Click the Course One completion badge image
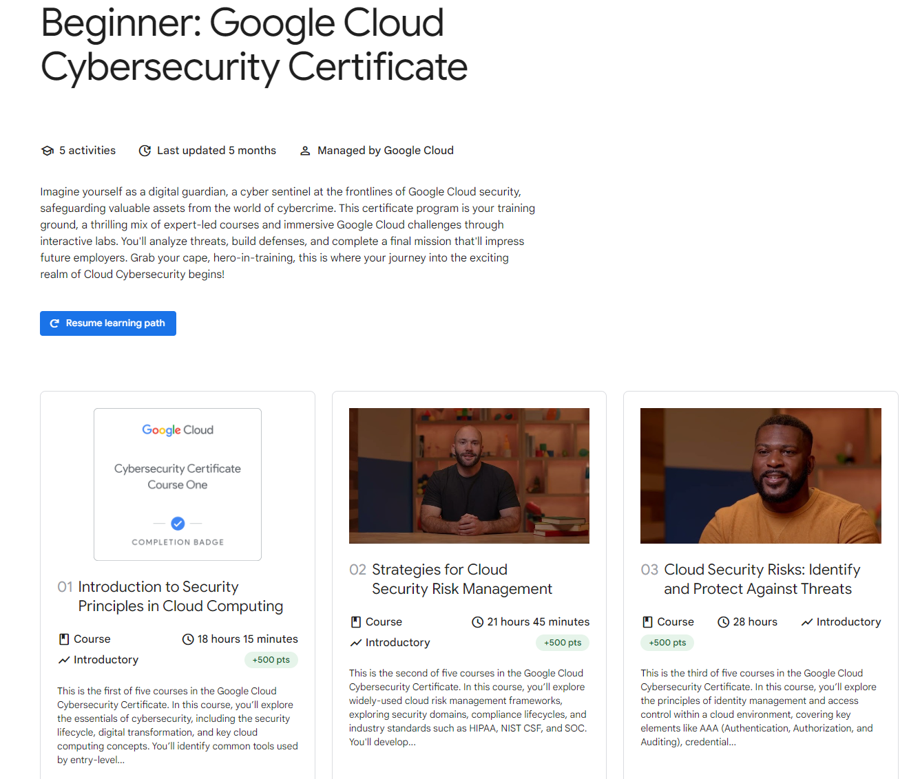This screenshot has width=920, height=779. (x=178, y=484)
